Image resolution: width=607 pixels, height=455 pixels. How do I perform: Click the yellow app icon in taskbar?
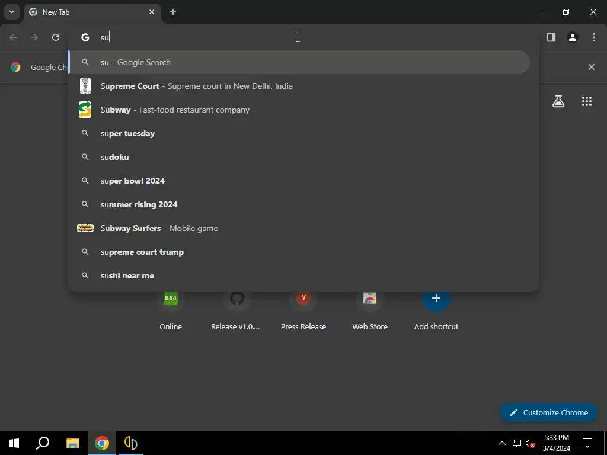[131, 443]
